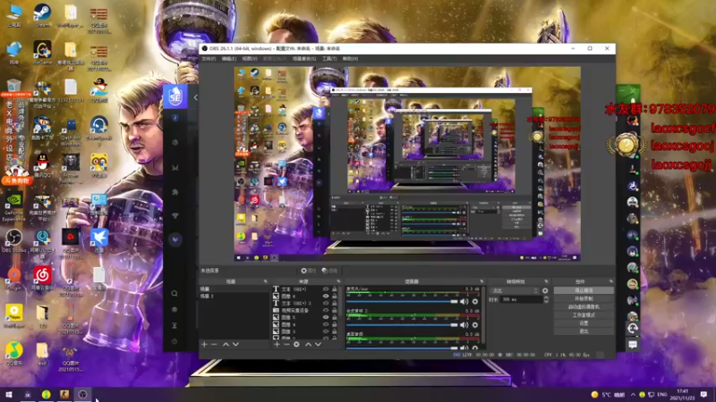Pop out the 混音器 mixer dock panel
The height and width of the screenshot is (402, 716).
tap(482, 281)
